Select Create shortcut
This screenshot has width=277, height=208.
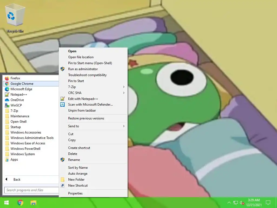[x=93, y=148]
